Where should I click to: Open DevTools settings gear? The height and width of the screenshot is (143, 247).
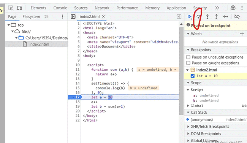(x=233, y=8)
